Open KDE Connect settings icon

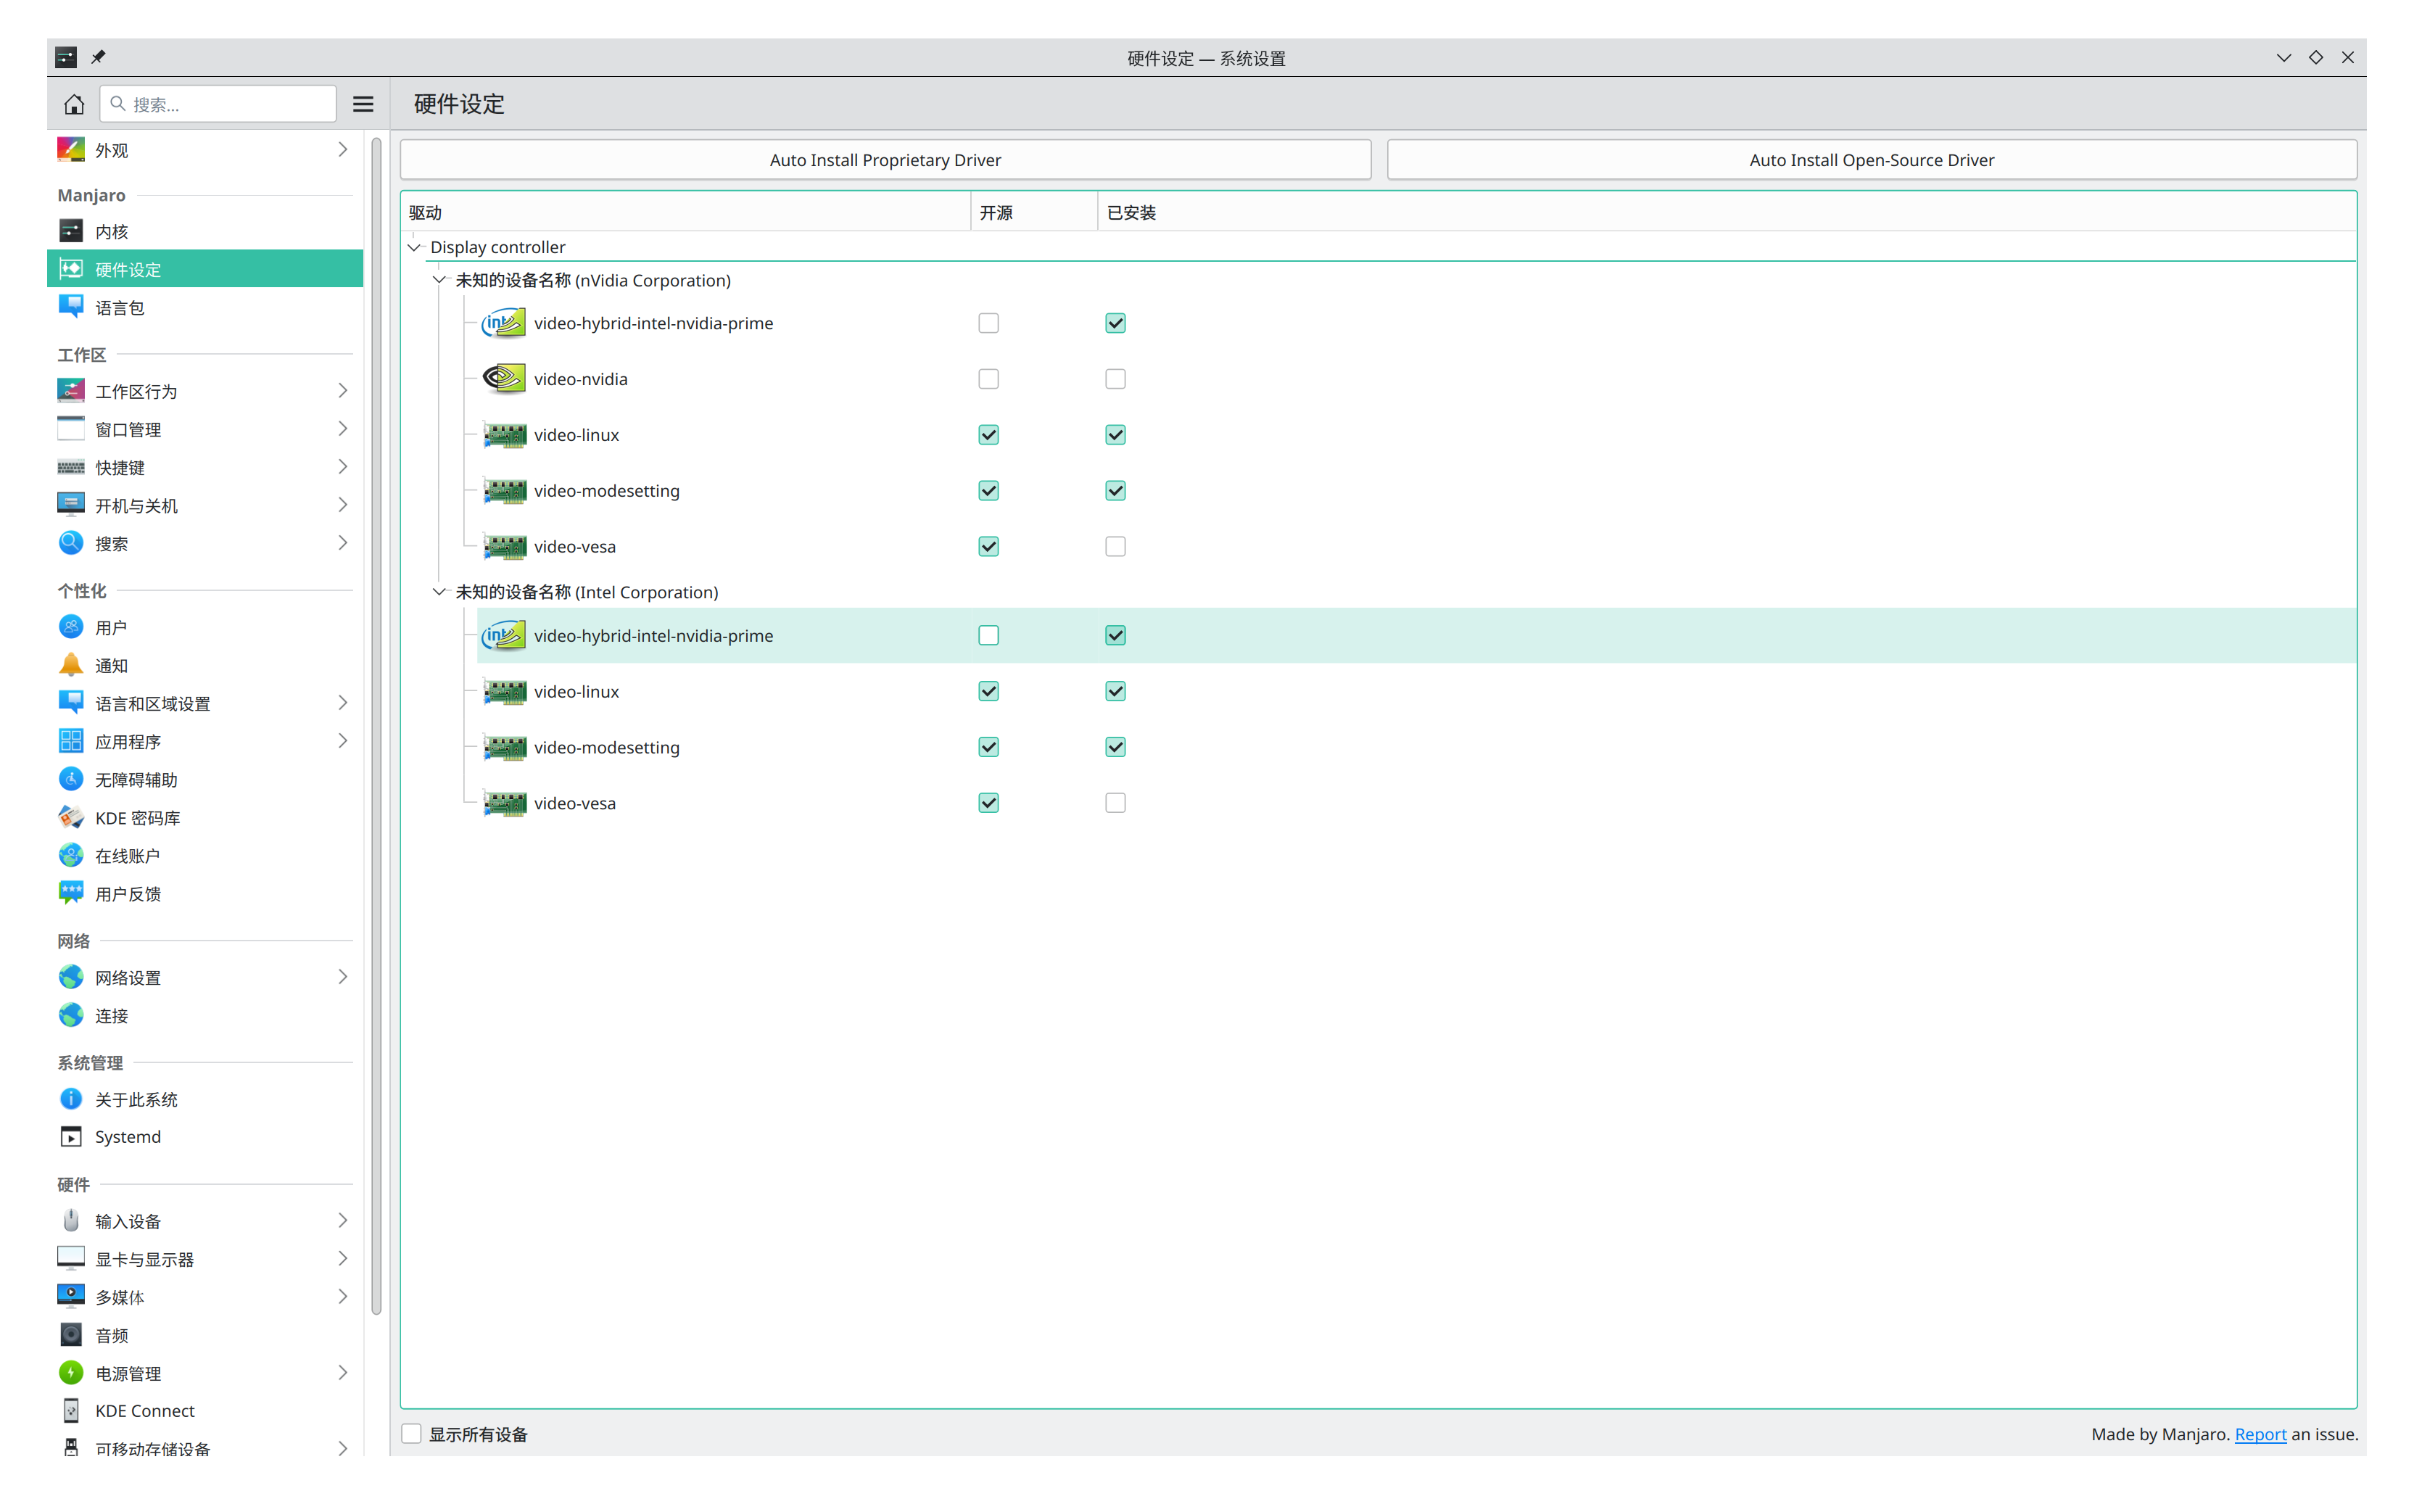point(71,1410)
